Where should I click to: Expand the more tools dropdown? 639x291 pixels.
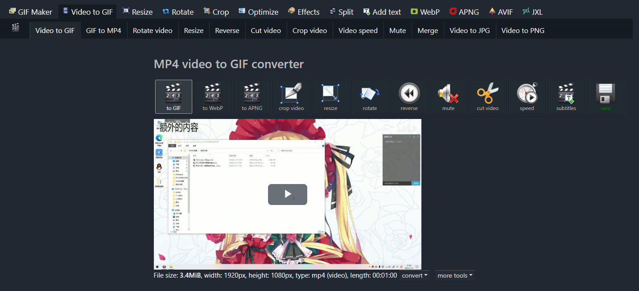455,275
